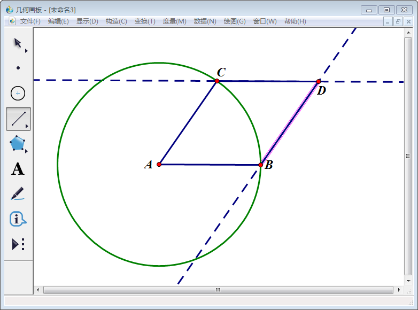Select segment CD
Viewport: 418px width, 310px height.
point(268,81)
